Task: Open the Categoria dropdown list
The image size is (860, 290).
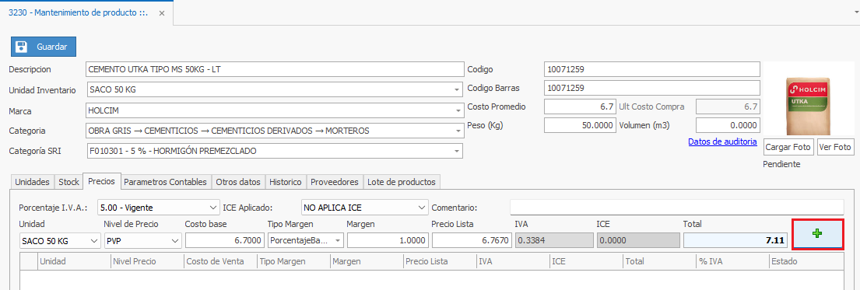Action: click(458, 131)
